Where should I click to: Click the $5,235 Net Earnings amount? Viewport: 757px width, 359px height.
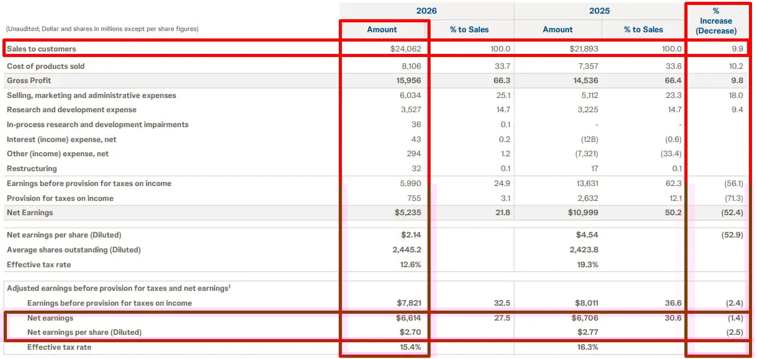click(x=408, y=213)
